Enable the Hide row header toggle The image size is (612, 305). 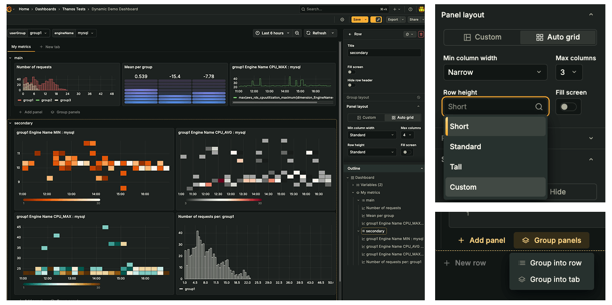point(350,86)
